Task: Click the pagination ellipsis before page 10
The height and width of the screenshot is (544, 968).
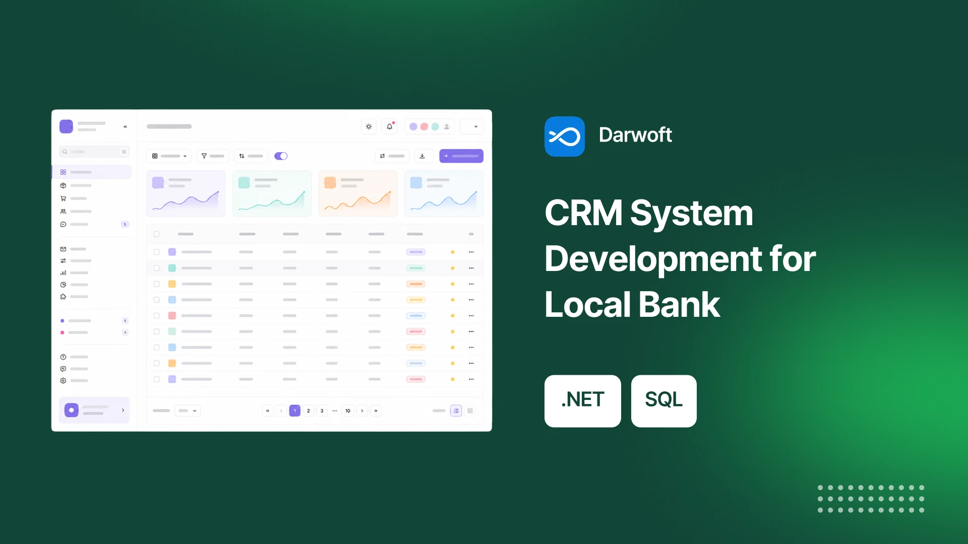Action: point(335,411)
